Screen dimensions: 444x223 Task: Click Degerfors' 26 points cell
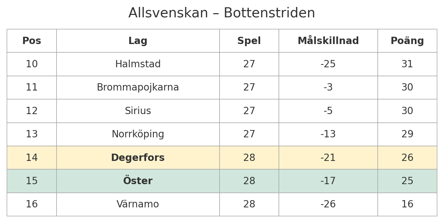pos(407,158)
